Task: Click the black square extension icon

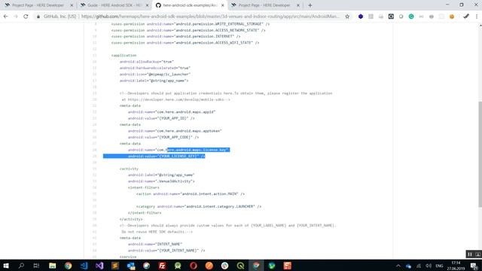Action: 391,17
